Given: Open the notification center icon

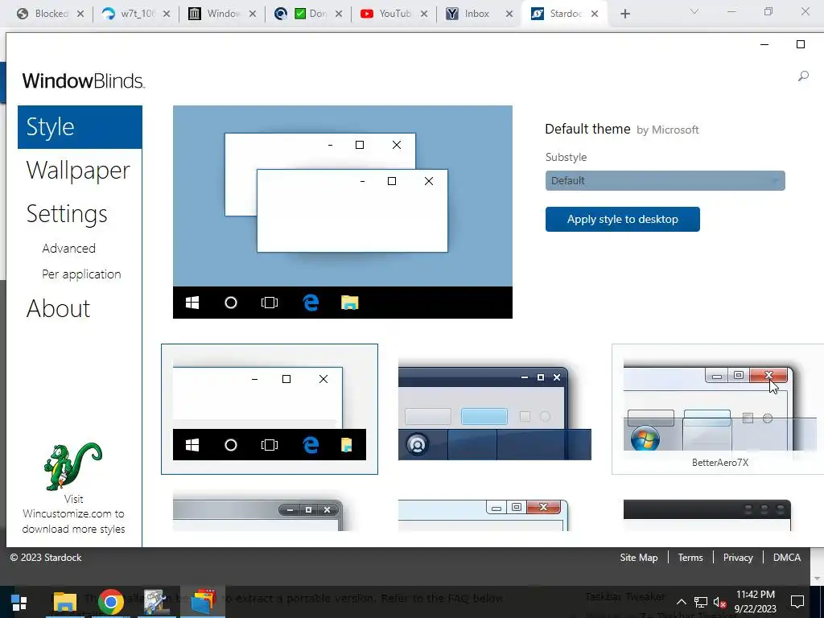Looking at the screenshot, I should click(x=797, y=602).
